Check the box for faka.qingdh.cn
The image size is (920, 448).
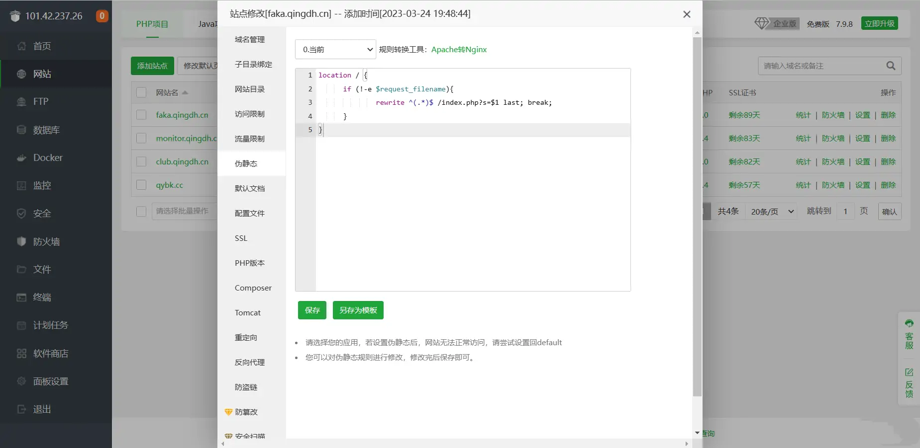(141, 115)
